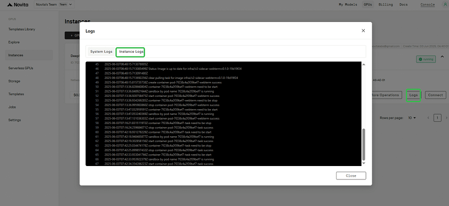Switch to the System Logs tab
The width and height of the screenshot is (449, 206).
[x=102, y=52]
